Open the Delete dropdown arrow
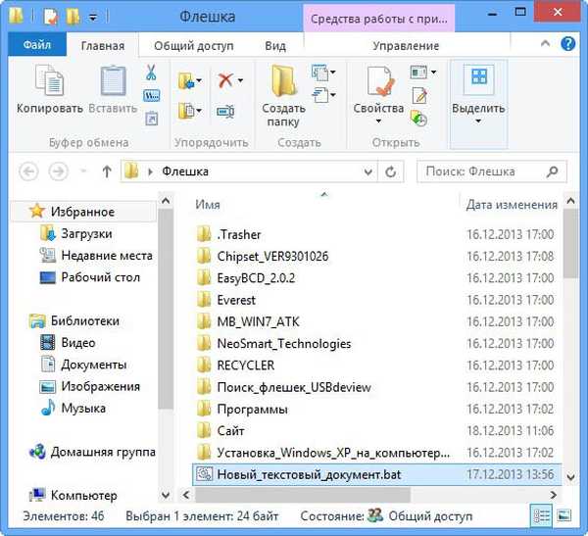Viewport: 588px width, 536px height. tap(240, 80)
